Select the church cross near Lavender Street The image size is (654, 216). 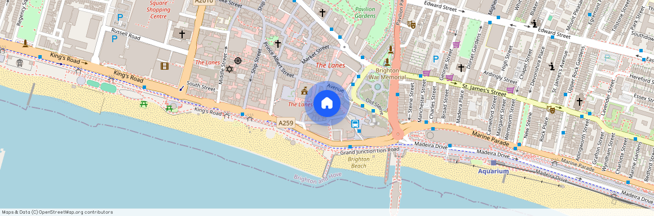pos(580,101)
